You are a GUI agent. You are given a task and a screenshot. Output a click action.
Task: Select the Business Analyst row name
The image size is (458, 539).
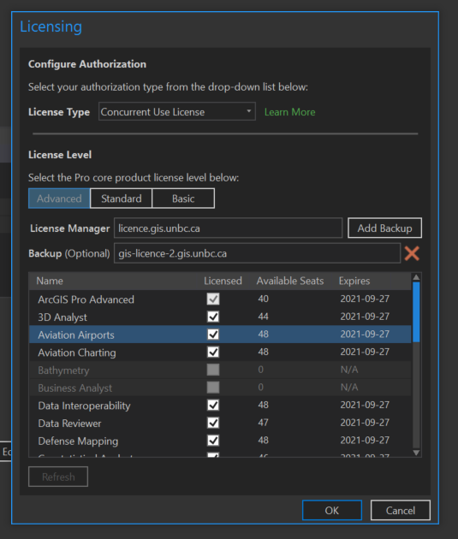pos(75,388)
